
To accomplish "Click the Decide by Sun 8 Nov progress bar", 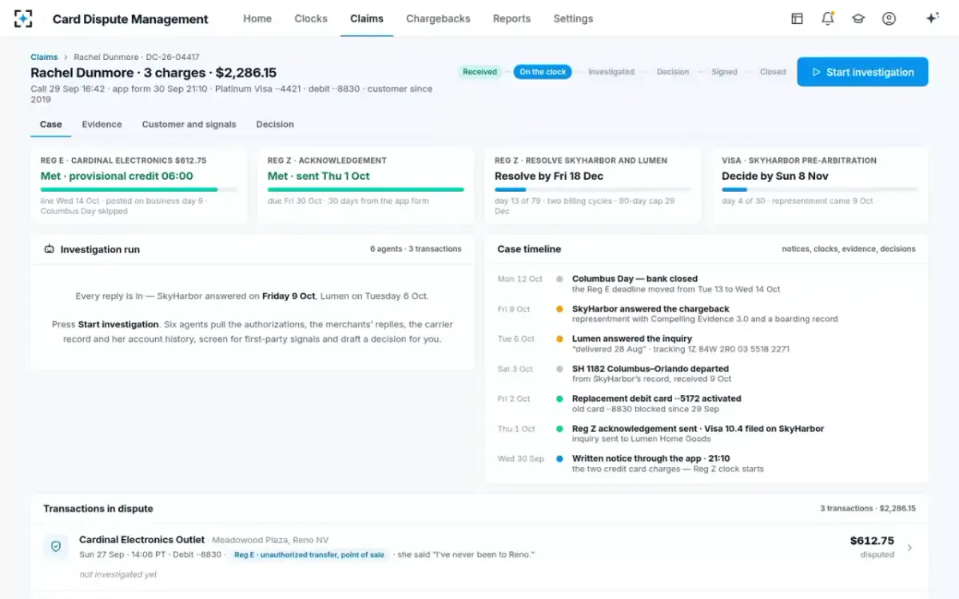I will (x=820, y=190).
